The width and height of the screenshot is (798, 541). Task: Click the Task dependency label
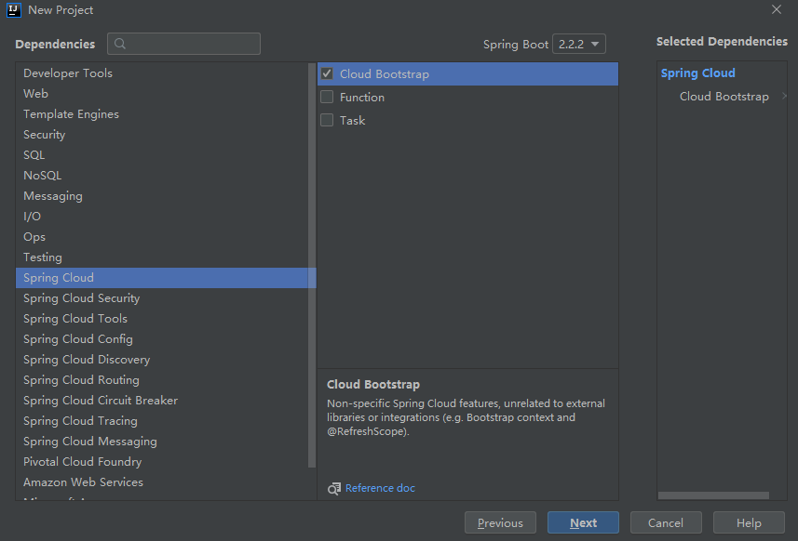pos(352,121)
